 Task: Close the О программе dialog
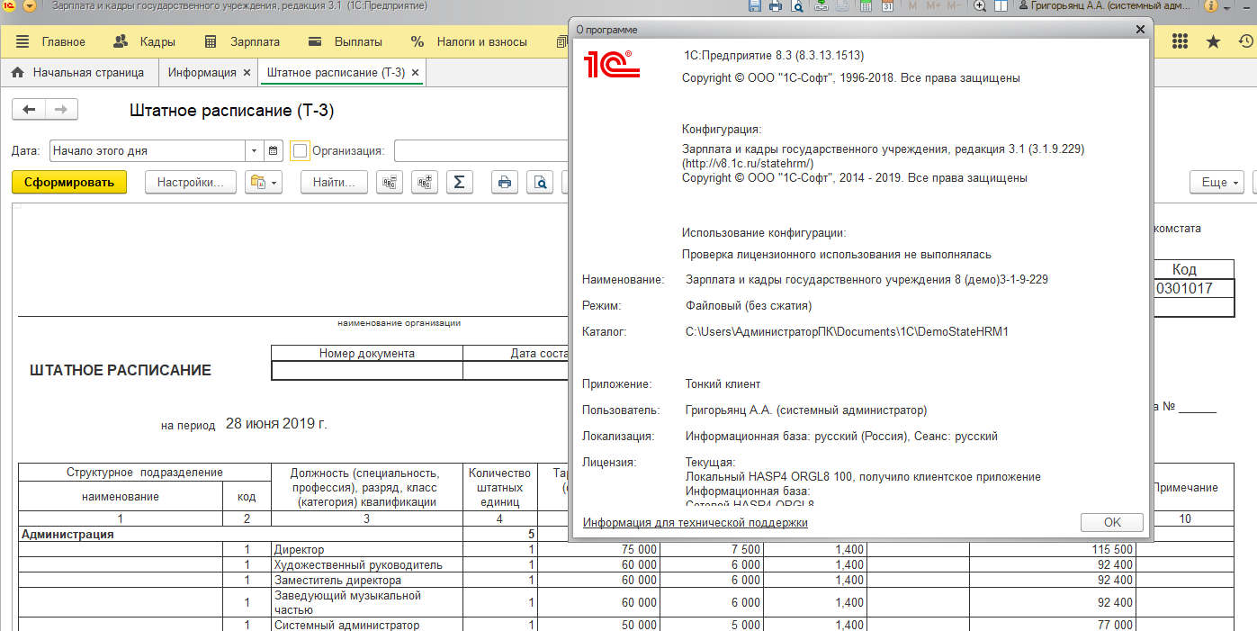[1140, 30]
